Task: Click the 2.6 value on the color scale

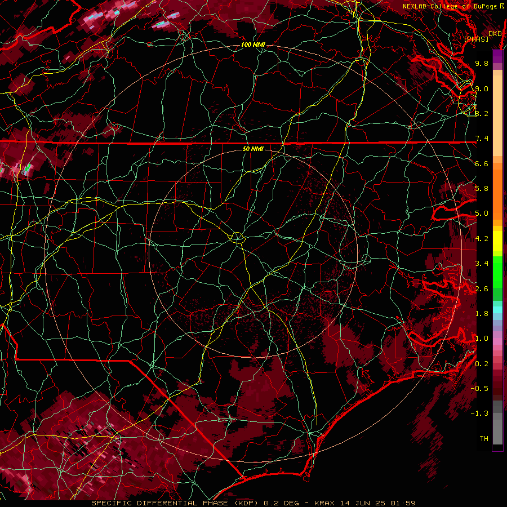Action: [482, 289]
